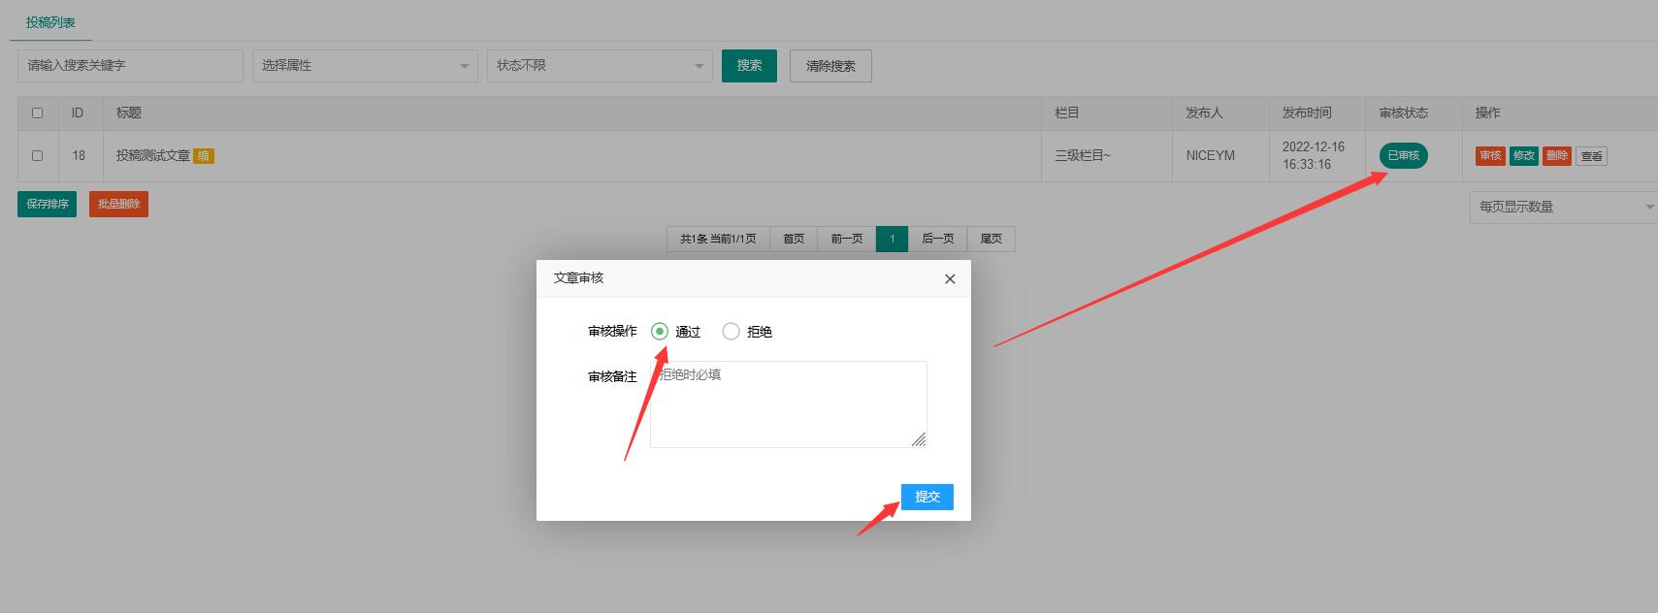Select the 通过 radio option
Screen dimensions: 1658x613
coord(661,332)
